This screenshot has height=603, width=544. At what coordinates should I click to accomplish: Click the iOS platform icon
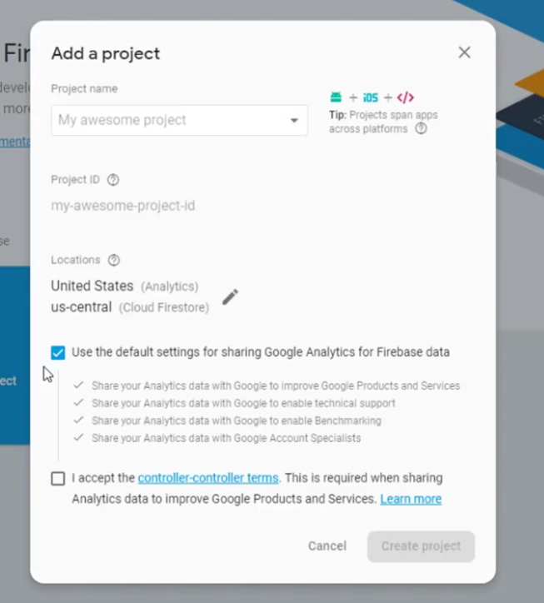point(371,97)
